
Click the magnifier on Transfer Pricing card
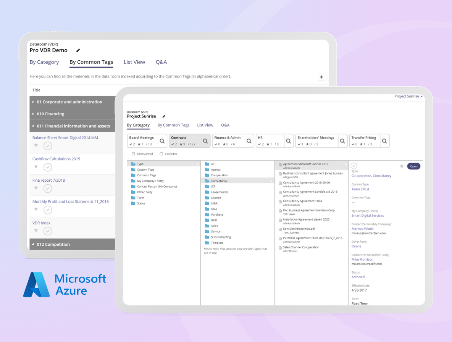tap(384, 141)
